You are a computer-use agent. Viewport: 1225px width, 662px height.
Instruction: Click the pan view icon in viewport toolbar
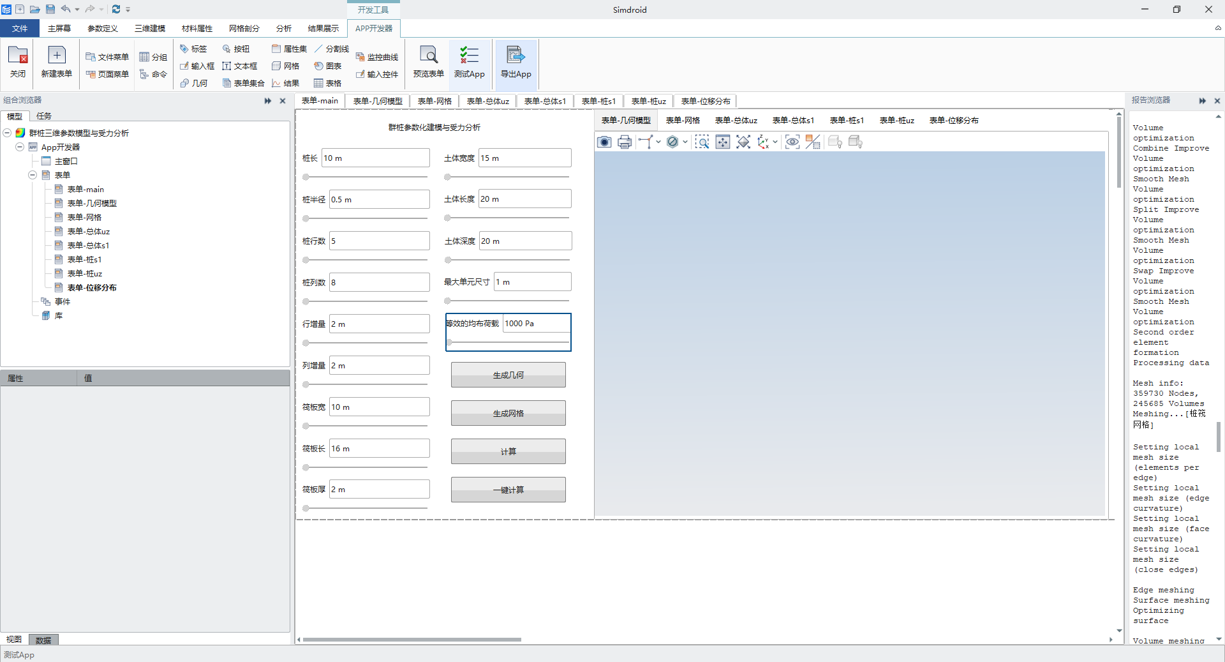[x=722, y=142]
